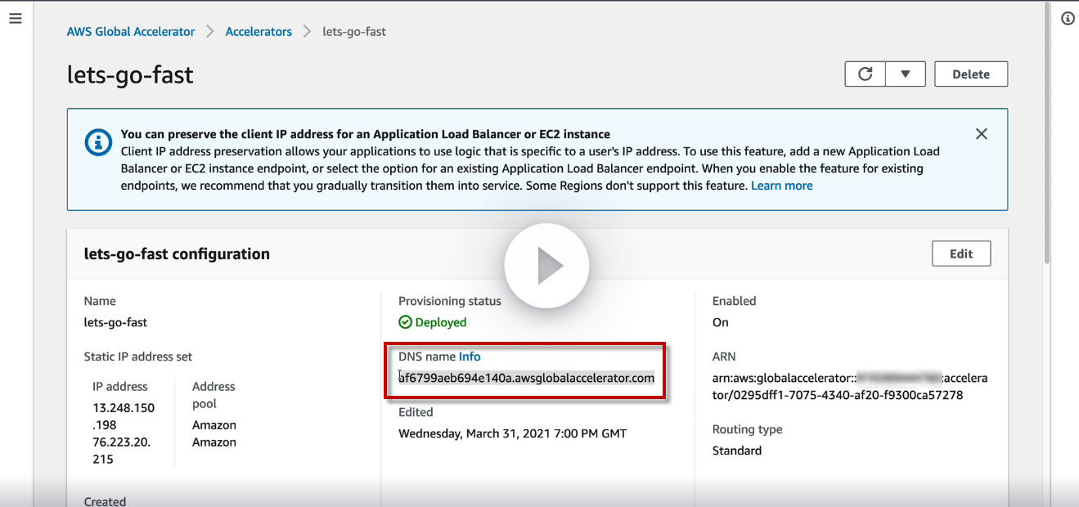
Task: Refresh the accelerator details
Action: pyautogui.click(x=865, y=74)
